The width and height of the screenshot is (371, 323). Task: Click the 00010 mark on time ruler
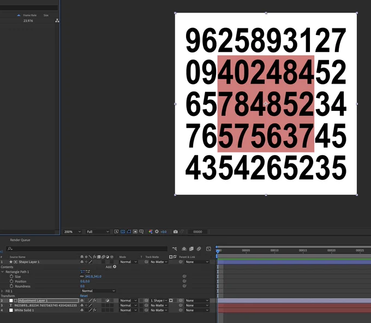tap(274, 250)
